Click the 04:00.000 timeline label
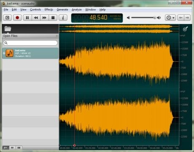The height and width of the screenshot is (152, 194). [142, 148]
